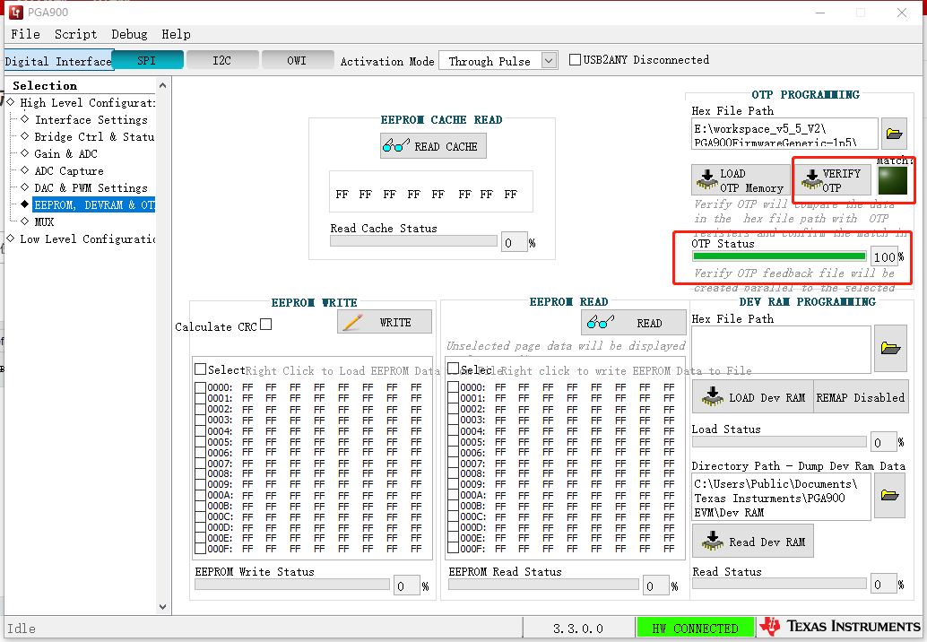
Task: Click the Dev RAM Load Status progress bar
Action: coord(780,442)
